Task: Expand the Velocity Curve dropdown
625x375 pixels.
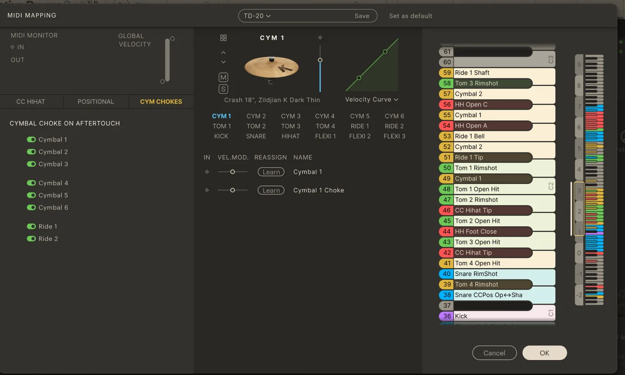Action: click(372, 99)
